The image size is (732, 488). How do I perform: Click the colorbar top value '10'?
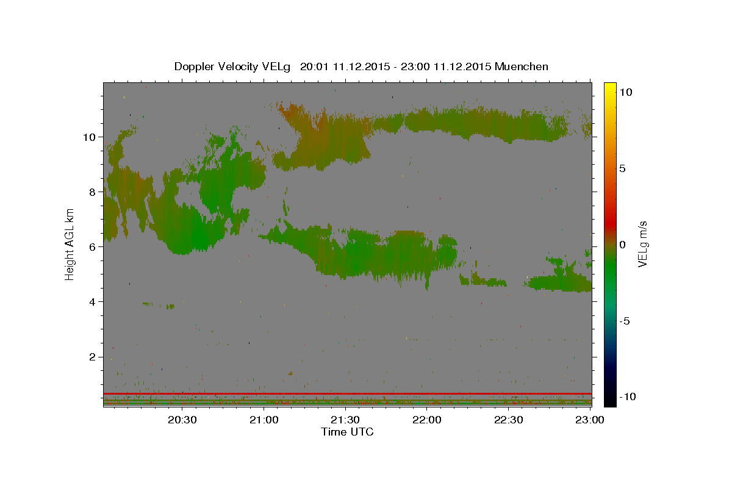pyautogui.click(x=625, y=91)
